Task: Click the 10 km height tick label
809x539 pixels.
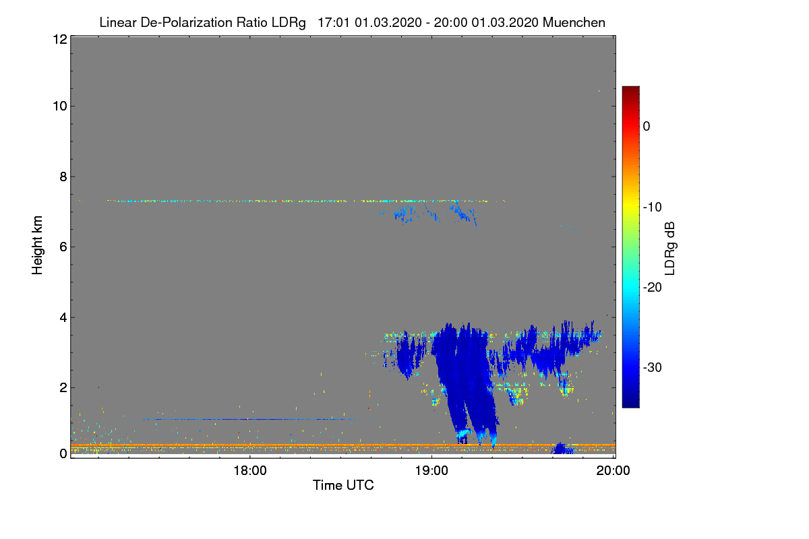Action: click(59, 106)
